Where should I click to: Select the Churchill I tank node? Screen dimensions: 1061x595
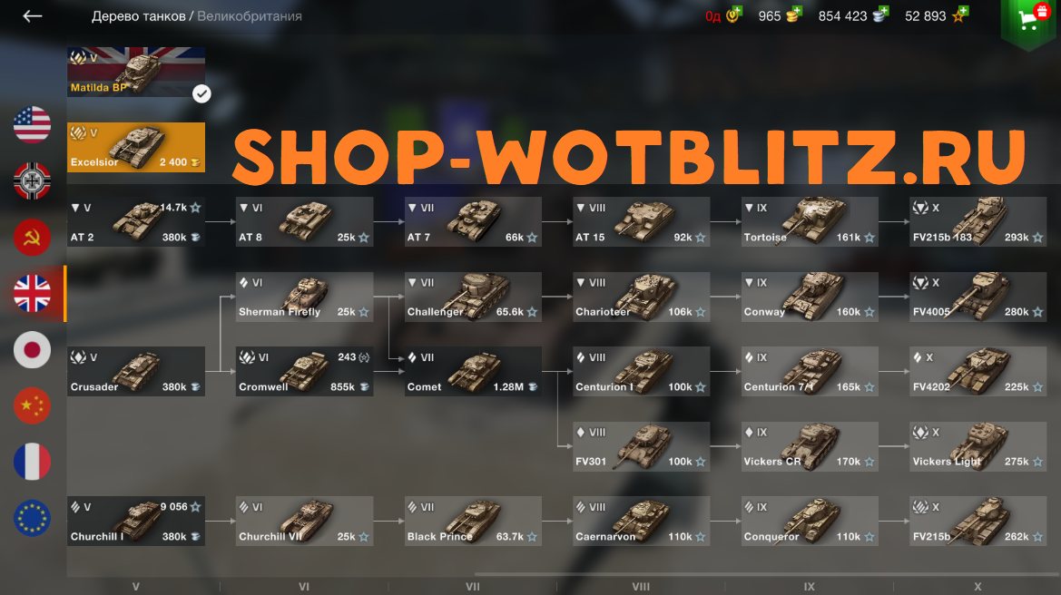[136, 522]
